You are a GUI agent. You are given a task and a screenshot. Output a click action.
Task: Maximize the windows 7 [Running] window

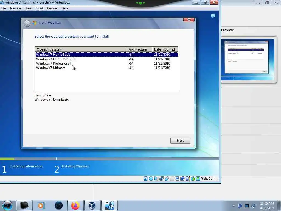[x=205, y=2]
